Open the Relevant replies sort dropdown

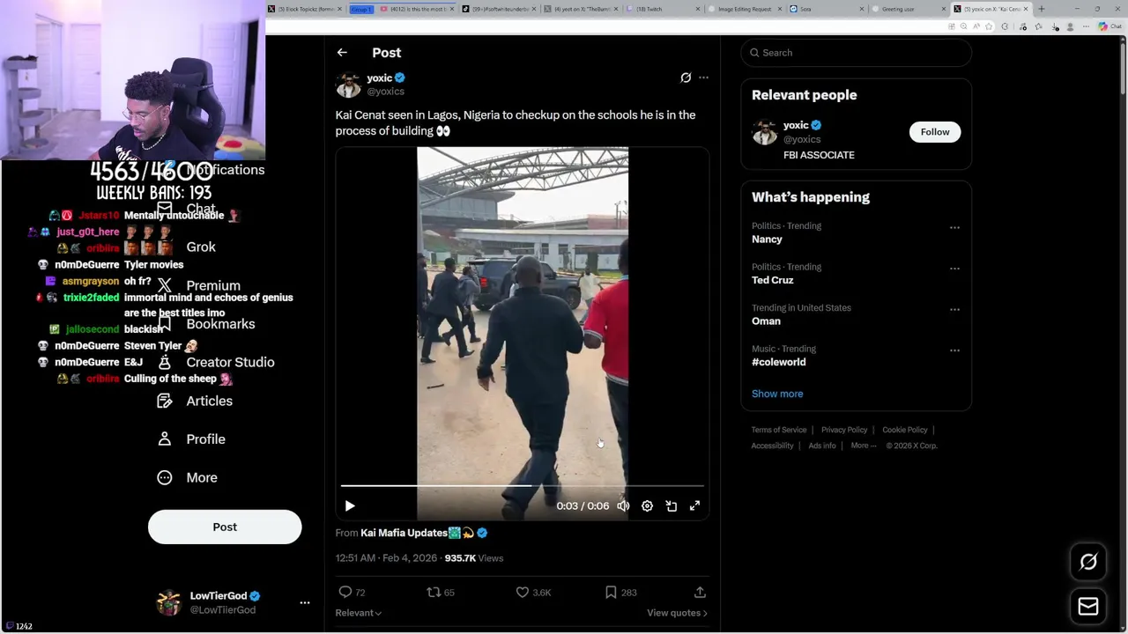[x=358, y=613]
